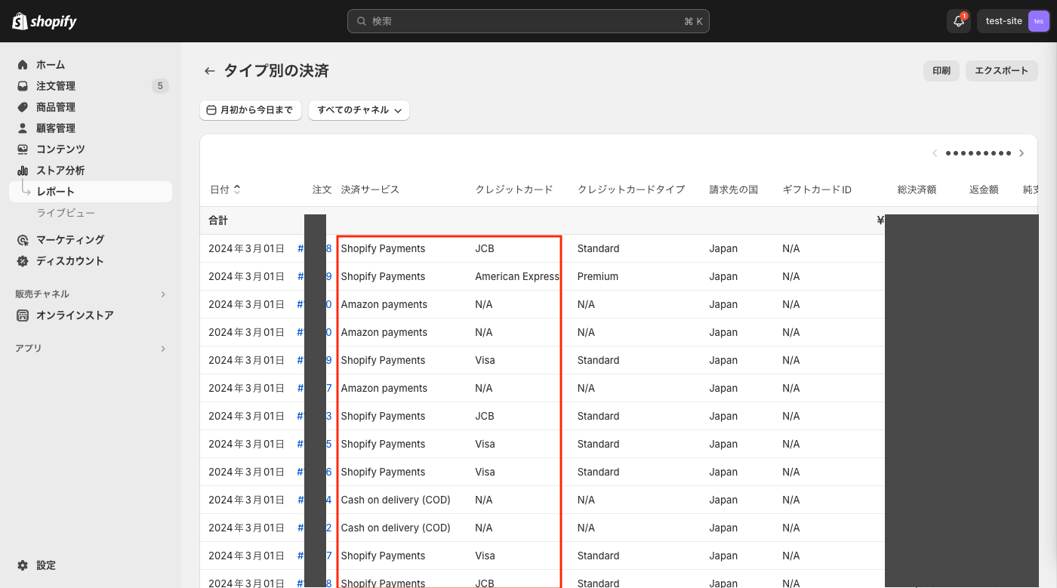The height and width of the screenshot is (588, 1057).
Task: Sort by 日付 using the sort arrows
Action: tap(237, 189)
